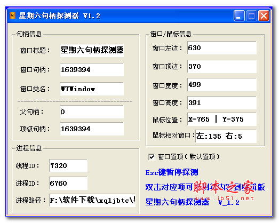Click the 顶级句柄： label

click(35, 129)
